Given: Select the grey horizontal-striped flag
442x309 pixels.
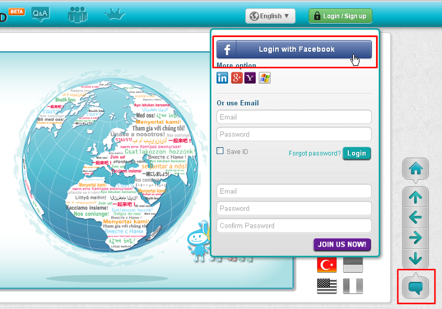Looking at the screenshot, I should 353,265.
